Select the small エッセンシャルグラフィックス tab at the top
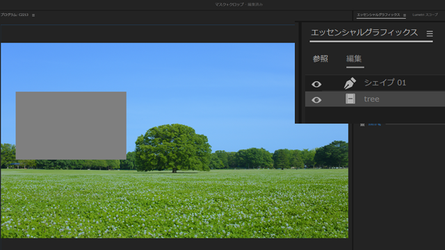 378,15
